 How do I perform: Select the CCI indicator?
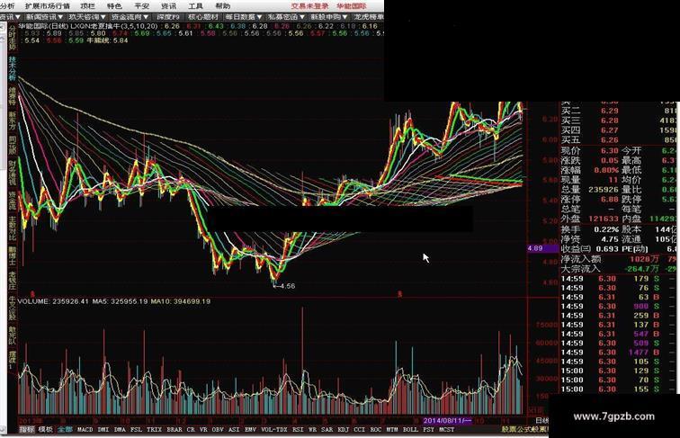[360, 429]
